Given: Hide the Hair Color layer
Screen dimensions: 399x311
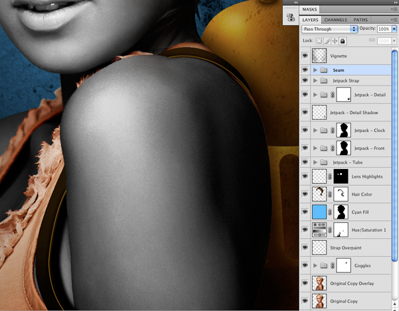Looking at the screenshot, I should pos(305,194).
